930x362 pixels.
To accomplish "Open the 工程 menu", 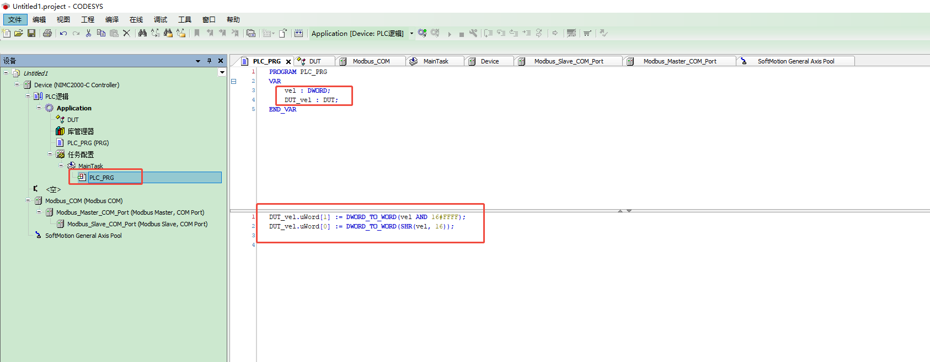I will coord(88,19).
